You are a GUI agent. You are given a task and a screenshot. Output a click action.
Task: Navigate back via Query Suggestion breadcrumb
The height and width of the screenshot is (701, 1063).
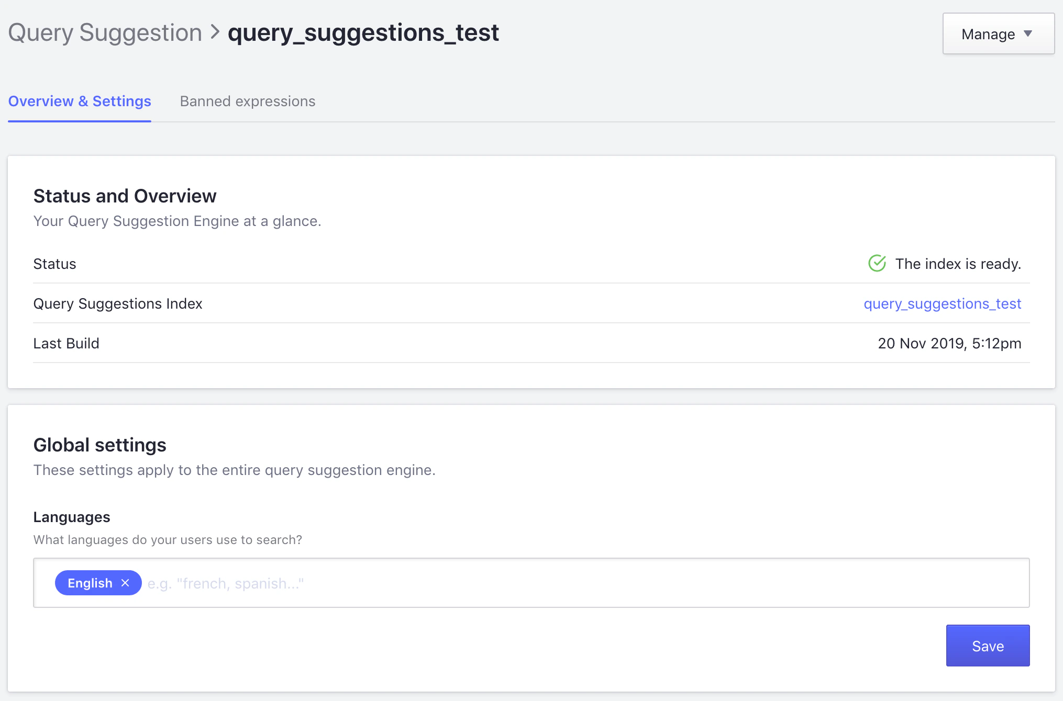(105, 32)
